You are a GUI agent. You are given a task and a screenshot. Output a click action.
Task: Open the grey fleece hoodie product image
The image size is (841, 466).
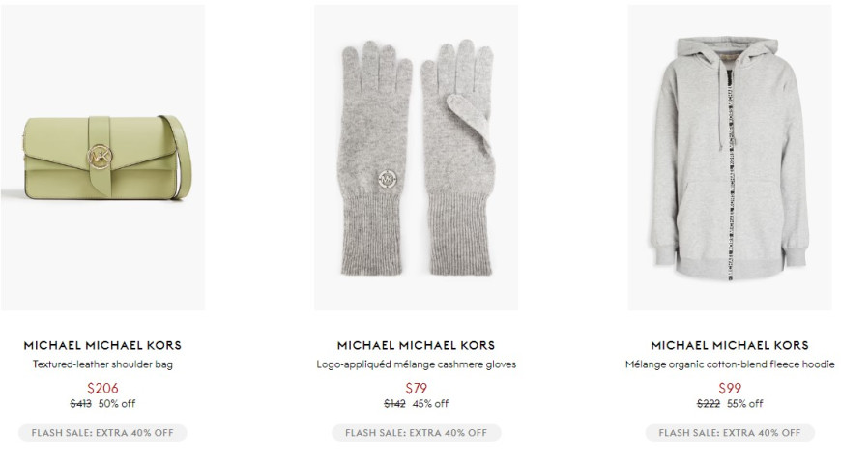click(x=730, y=158)
